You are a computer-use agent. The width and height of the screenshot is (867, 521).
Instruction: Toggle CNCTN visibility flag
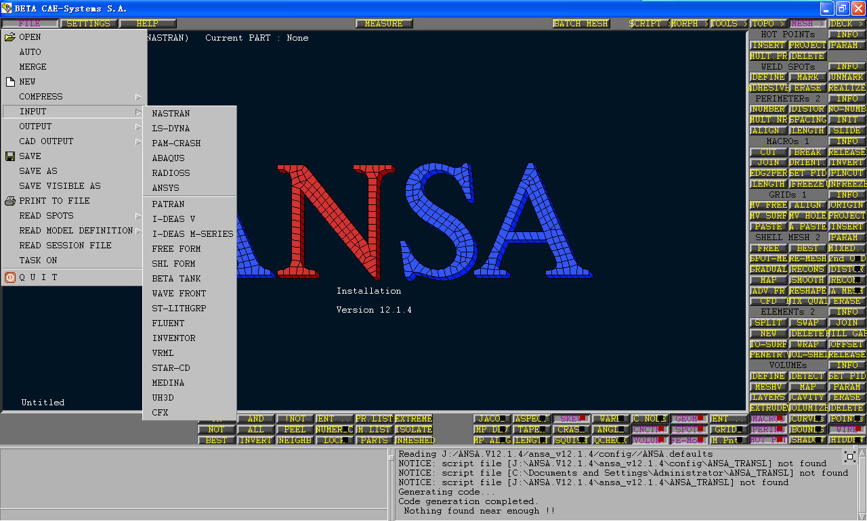pyautogui.click(x=650, y=430)
